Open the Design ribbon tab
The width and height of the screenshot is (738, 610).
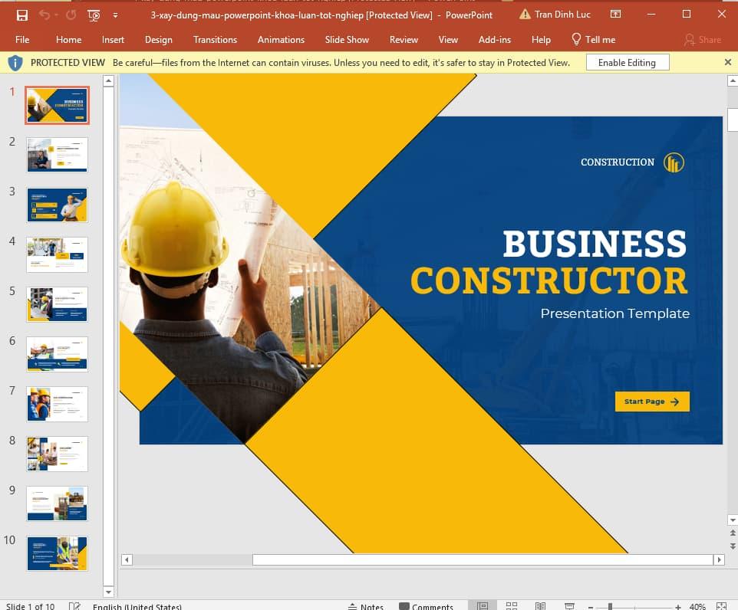159,39
